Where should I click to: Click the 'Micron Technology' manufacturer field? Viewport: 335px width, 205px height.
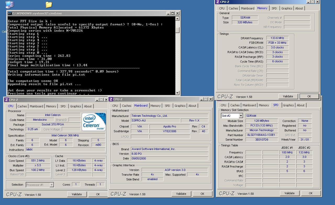[261, 130]
